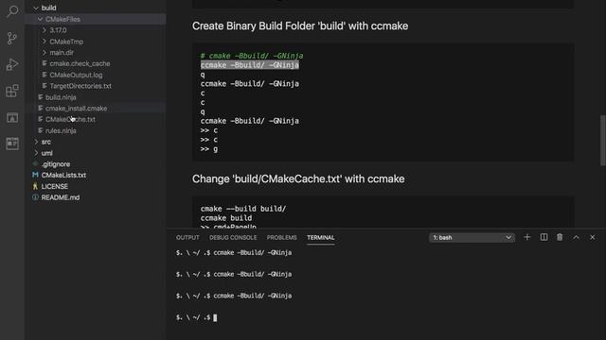Click the comment '# cmake -Bbuild/ -GNinja'

pos(252,56)
